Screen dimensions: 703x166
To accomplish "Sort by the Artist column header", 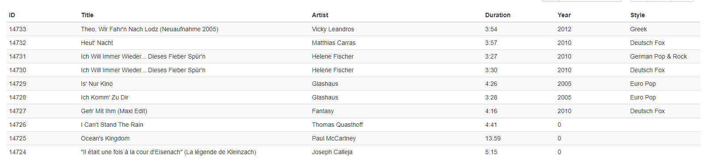I will pyautogui.click(x=320, y=15).
